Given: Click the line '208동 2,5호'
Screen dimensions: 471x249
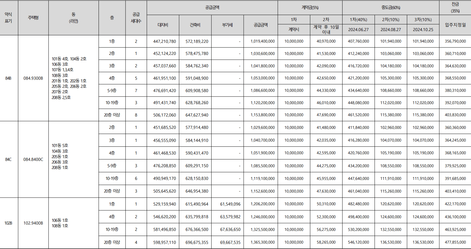Looking at the screenshot, I should point(61,97).
